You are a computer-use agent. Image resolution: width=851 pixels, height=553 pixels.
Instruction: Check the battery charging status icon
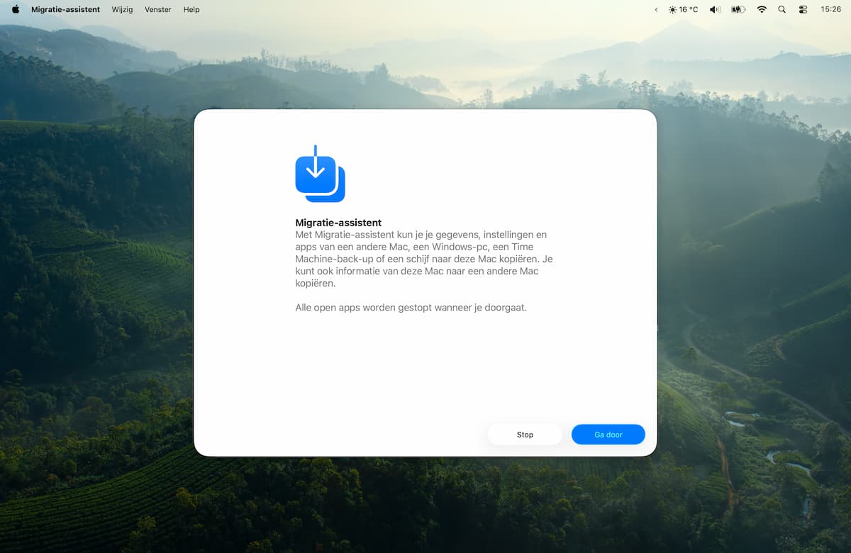pyautogui.click(x=738, y=9)
